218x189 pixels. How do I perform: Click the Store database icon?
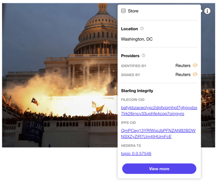tap(123, 11)
